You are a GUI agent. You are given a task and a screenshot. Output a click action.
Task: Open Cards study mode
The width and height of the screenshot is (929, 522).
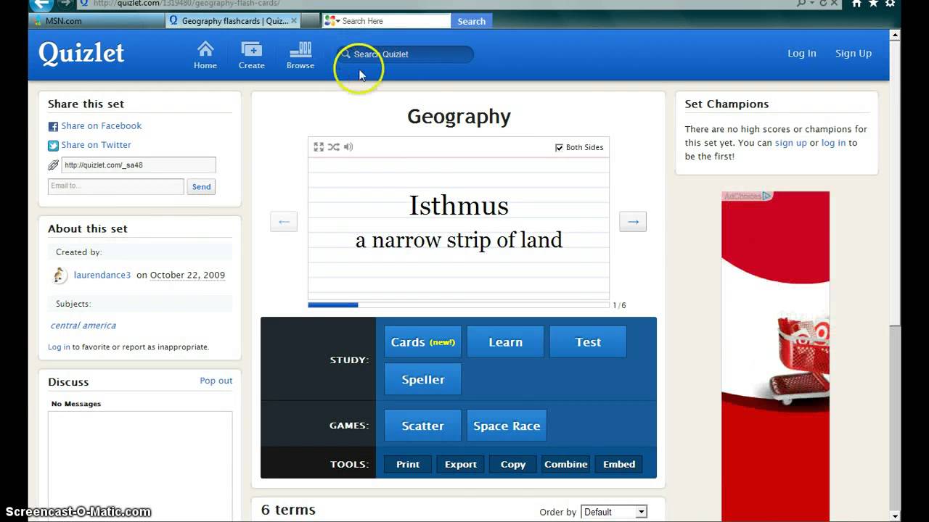point(423,341)
